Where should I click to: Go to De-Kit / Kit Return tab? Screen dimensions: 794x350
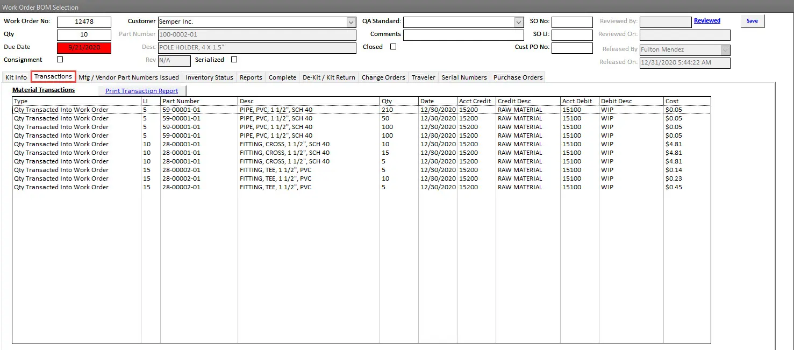[x=328, y=77]
